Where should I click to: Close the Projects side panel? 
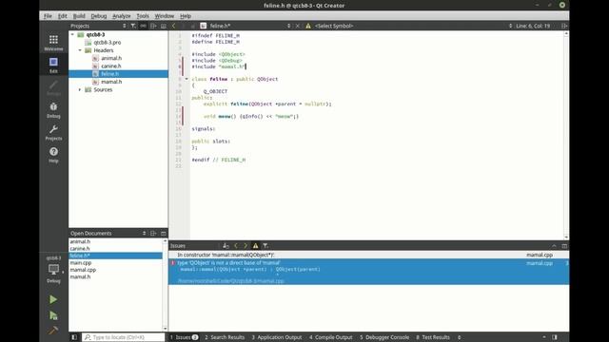coord(164,26)
